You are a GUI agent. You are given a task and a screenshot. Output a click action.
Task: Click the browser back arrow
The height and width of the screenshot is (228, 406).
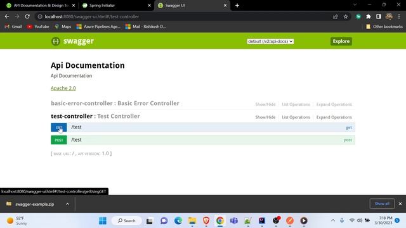(x=7, y=16)
